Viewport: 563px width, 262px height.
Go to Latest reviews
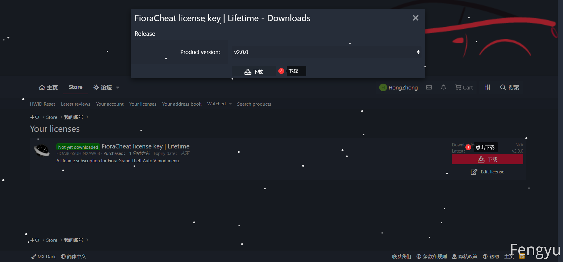76,104
